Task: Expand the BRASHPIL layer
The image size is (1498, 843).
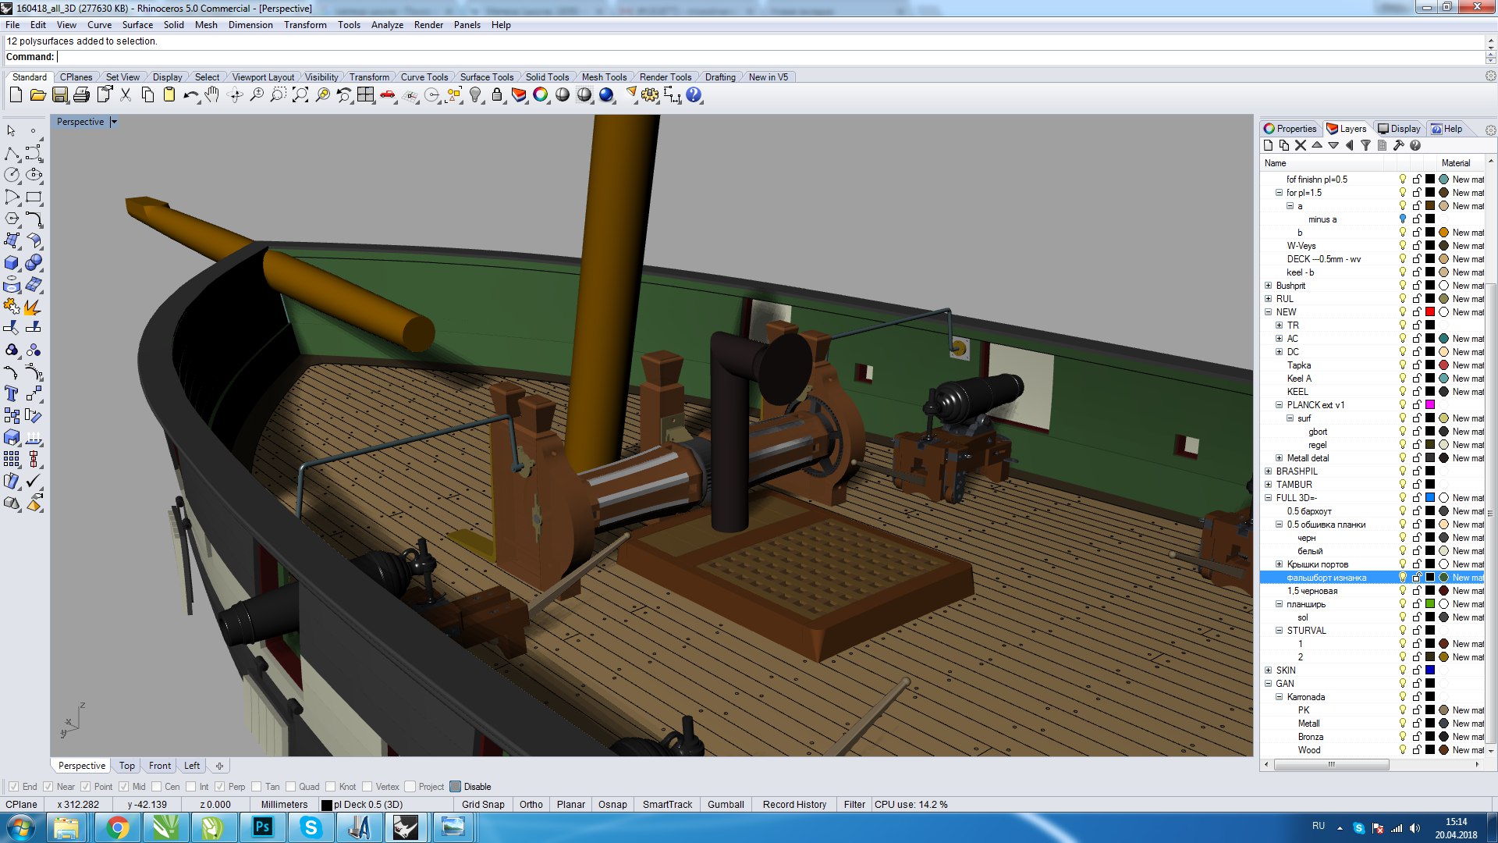Action: (1269, 471)
